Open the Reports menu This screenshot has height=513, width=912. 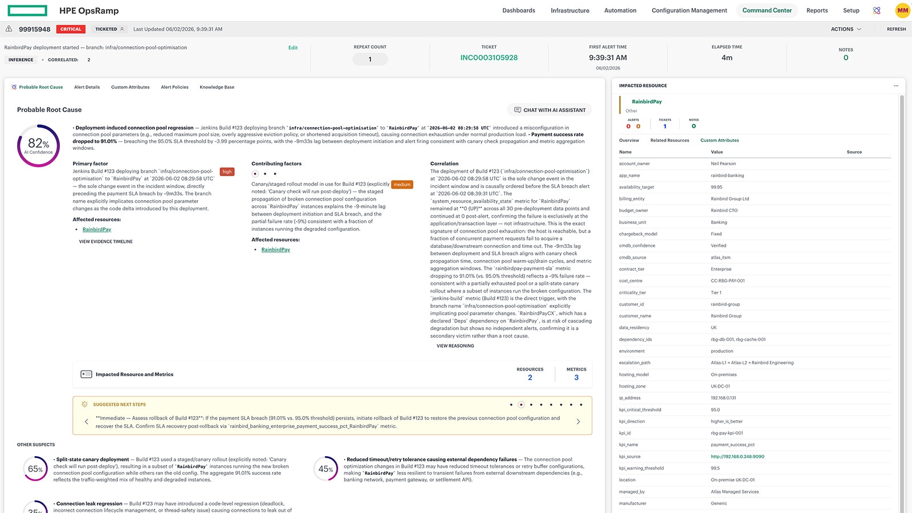[817, 10]
